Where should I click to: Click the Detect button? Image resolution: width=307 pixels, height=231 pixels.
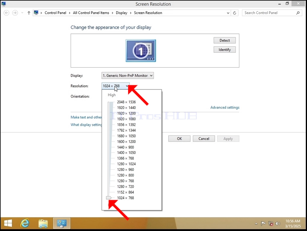[225, 40]
